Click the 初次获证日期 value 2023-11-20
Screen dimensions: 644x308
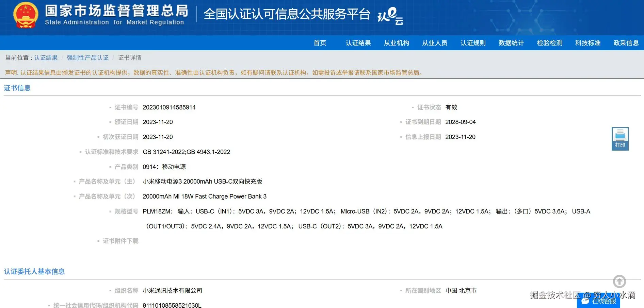[x=158, y=137]
